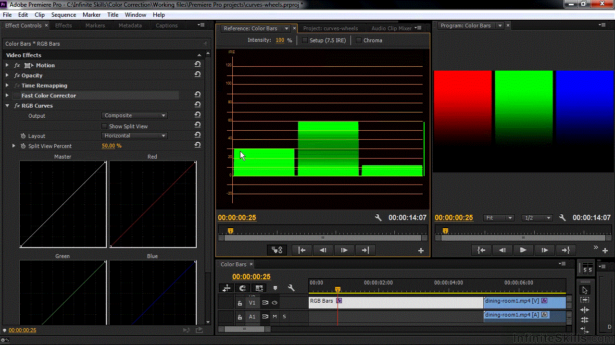
Task: Open Reference monitor settings wrench
Action: pyautogui.click(x=378, y=218)
